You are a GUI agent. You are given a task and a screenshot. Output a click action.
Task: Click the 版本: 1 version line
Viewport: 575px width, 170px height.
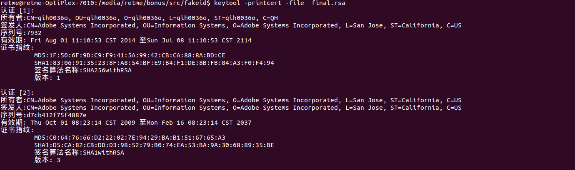tap(47, 78)
